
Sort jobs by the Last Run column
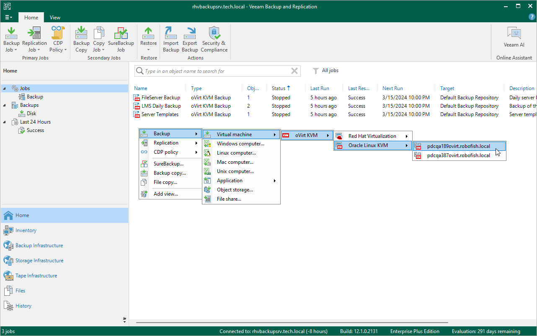point(320,88)
